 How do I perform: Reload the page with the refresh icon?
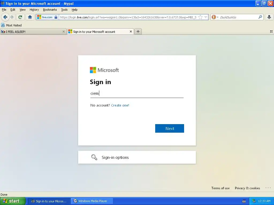(x=20, y=17)
